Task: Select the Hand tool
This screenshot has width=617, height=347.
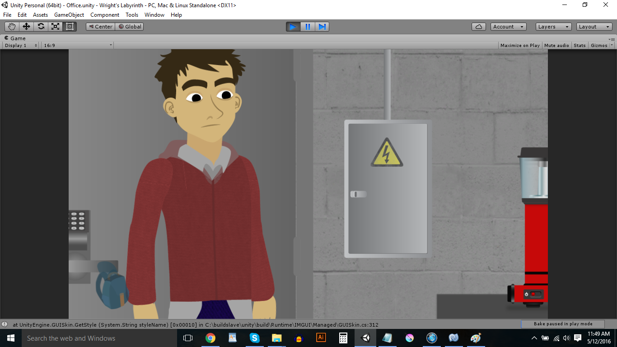Action: [x=12, y=27]
